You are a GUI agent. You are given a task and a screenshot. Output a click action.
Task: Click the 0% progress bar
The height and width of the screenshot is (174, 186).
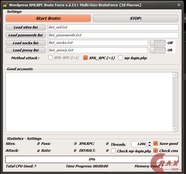tap(92, 159)
